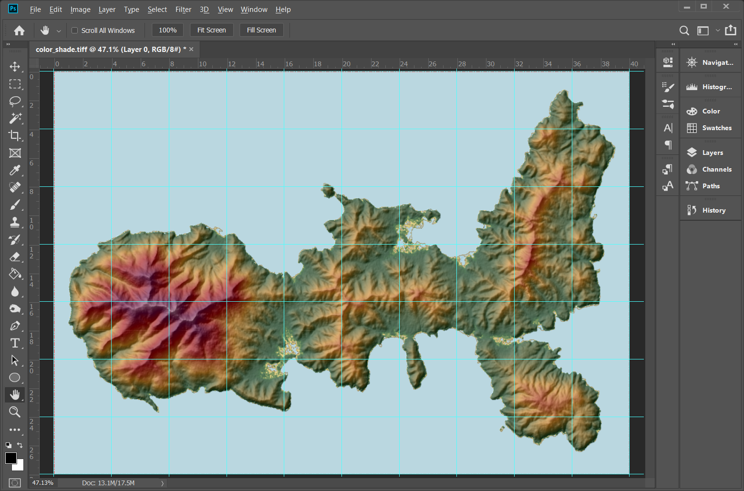Select the Horizontal Type tool

pos(15,343)
